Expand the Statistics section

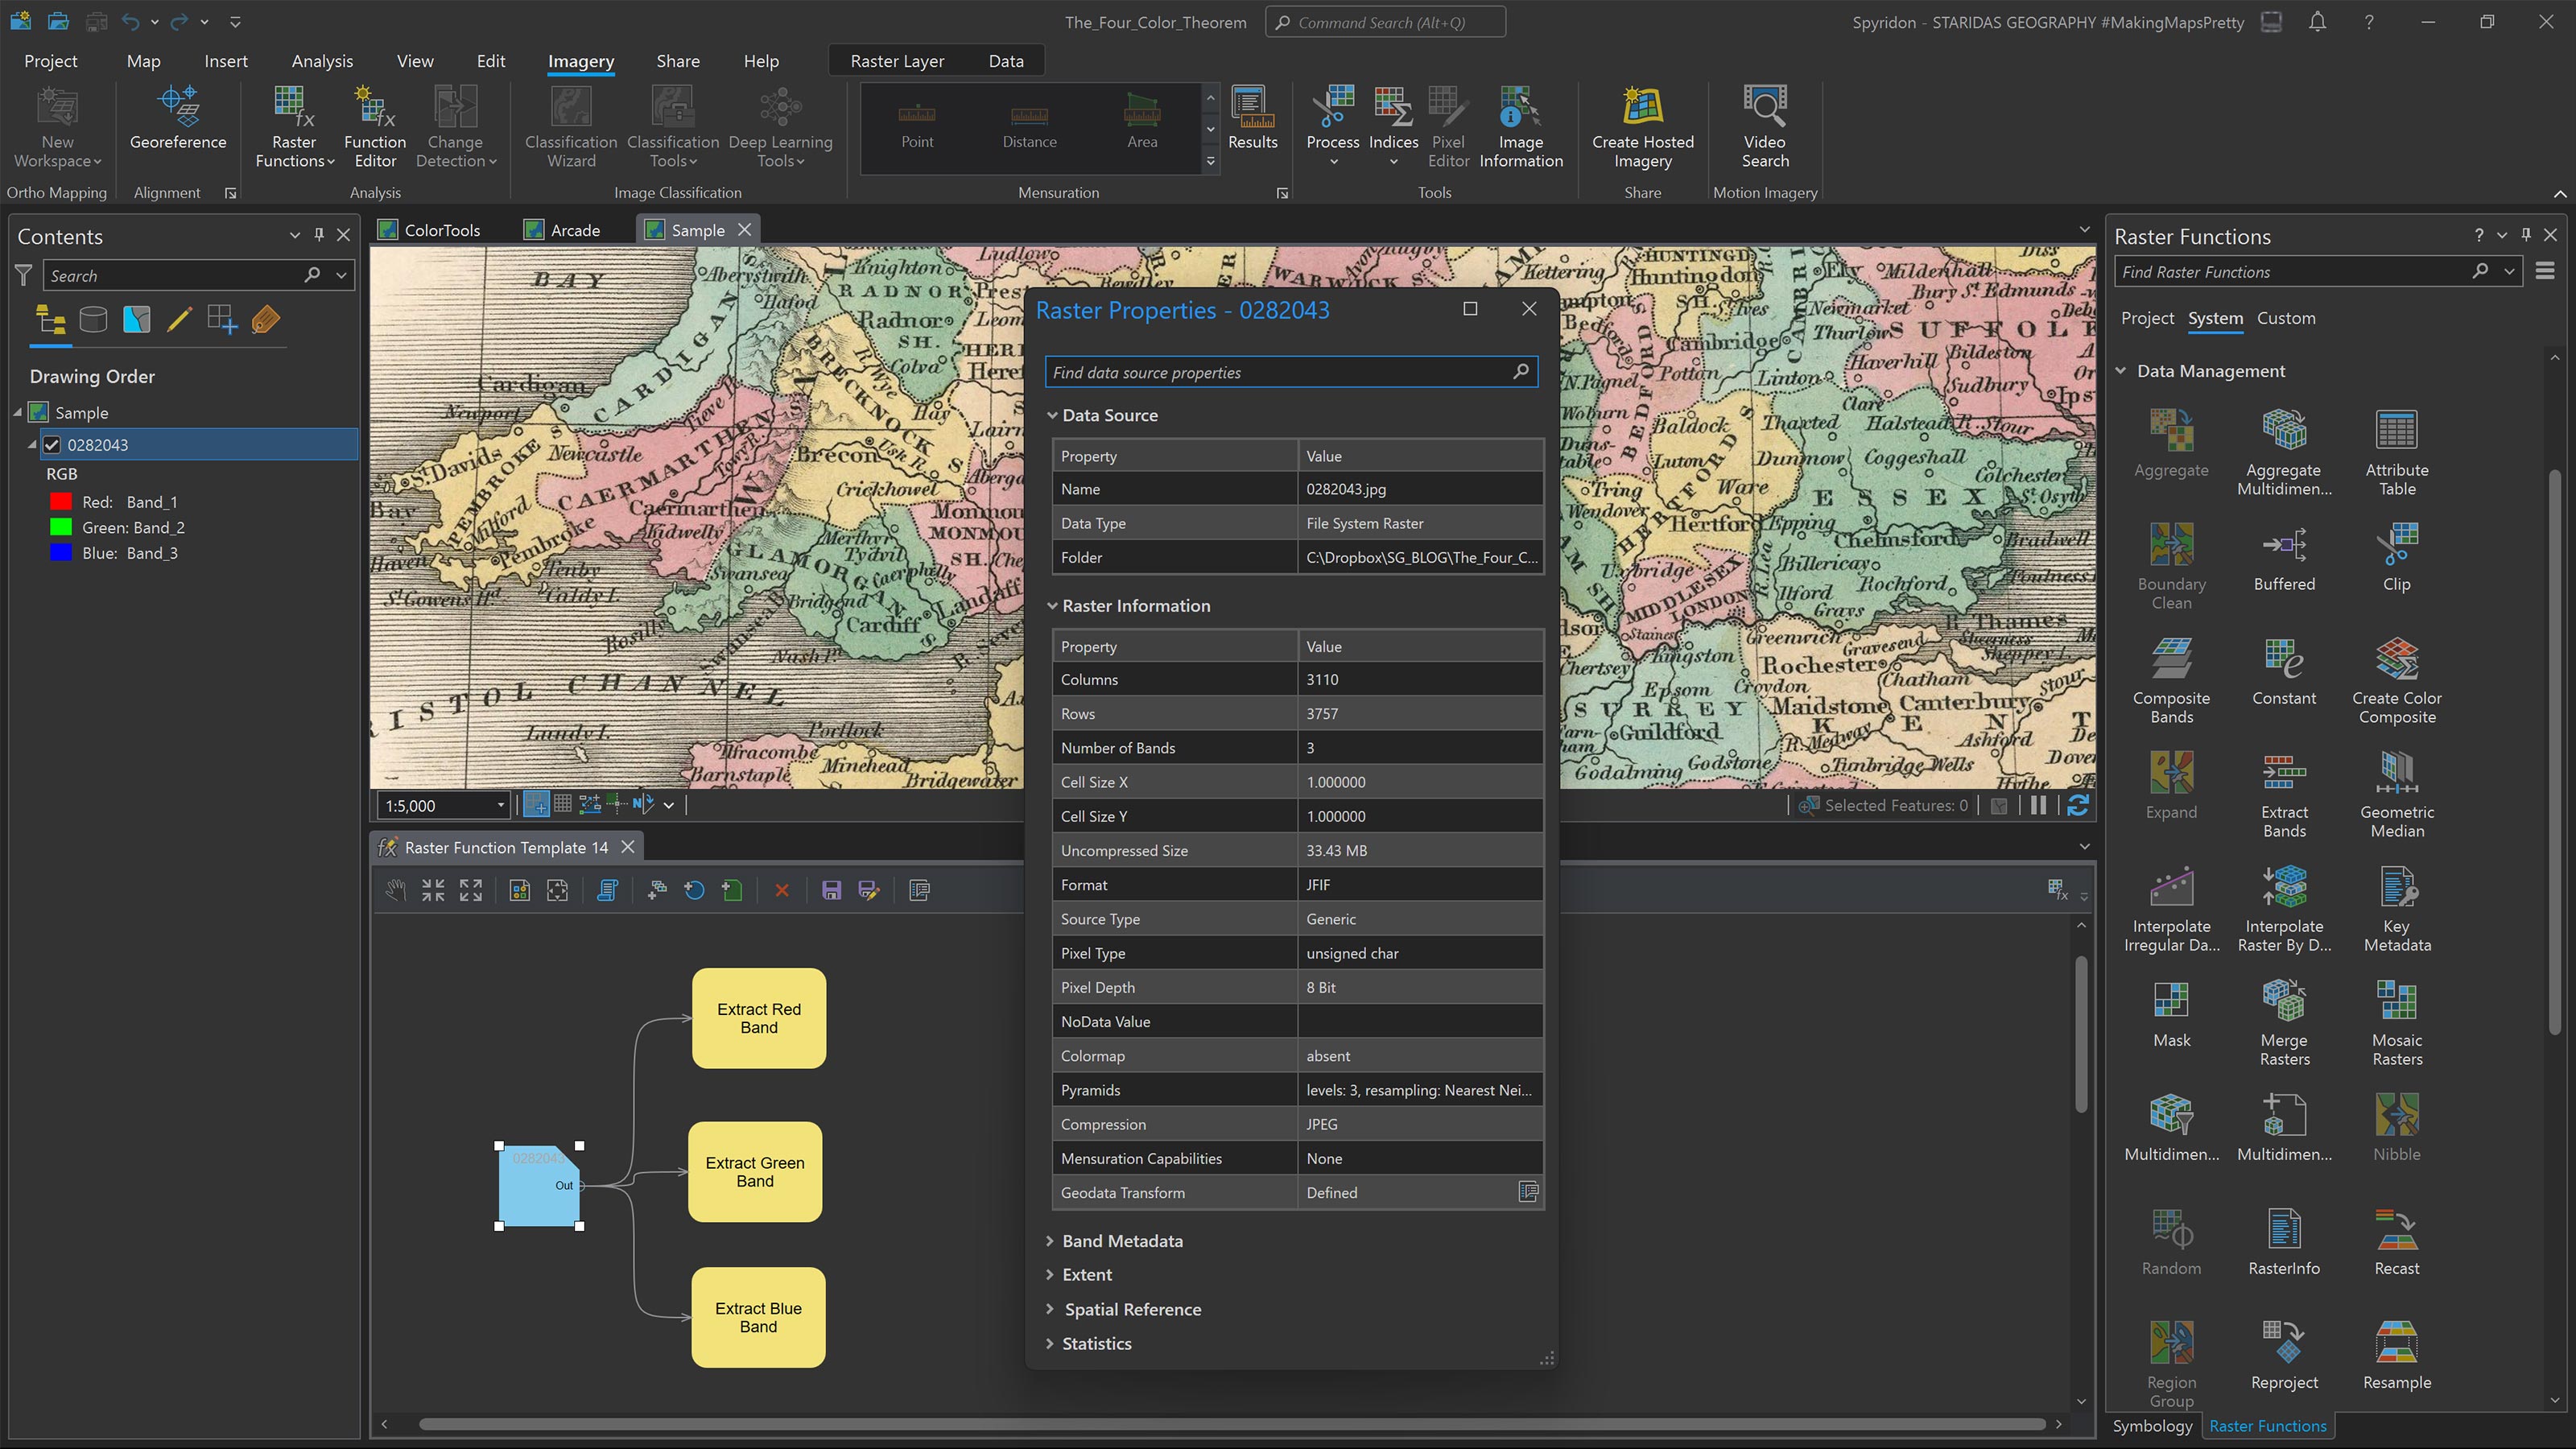1096,1344
